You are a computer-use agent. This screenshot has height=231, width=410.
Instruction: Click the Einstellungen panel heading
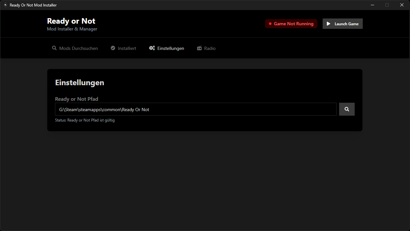(x=80, y=82)
